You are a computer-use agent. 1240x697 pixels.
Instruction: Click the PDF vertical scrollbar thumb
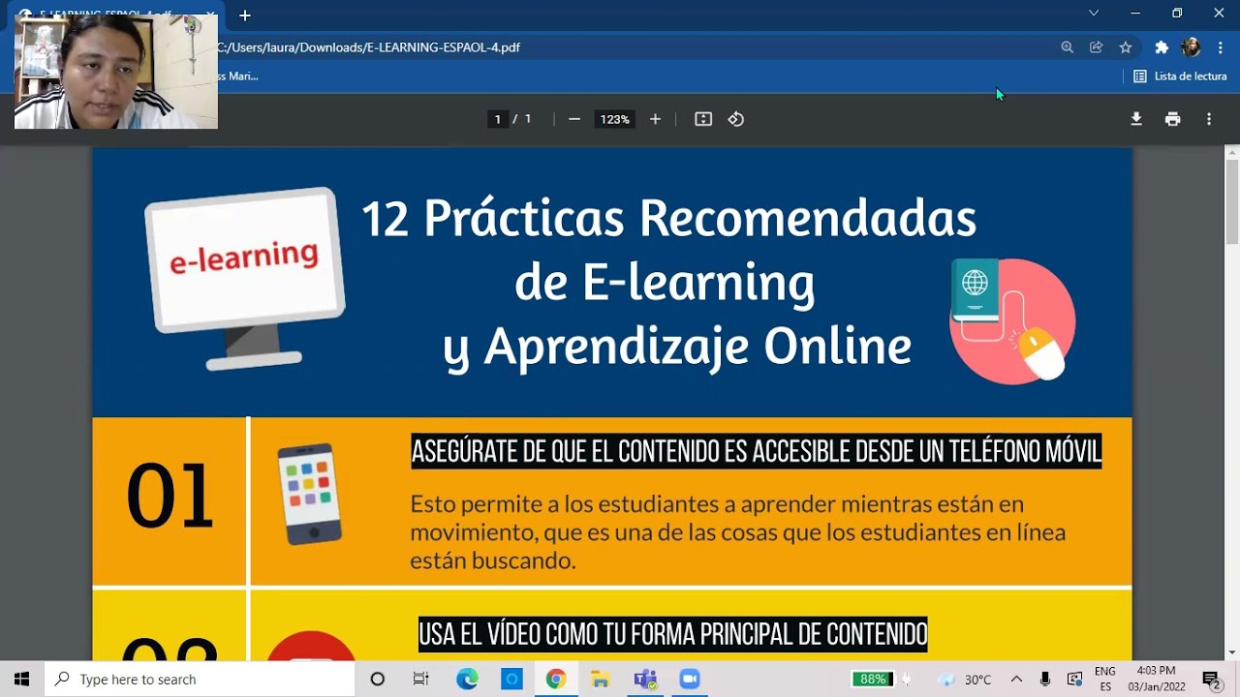click(1232, 201)
